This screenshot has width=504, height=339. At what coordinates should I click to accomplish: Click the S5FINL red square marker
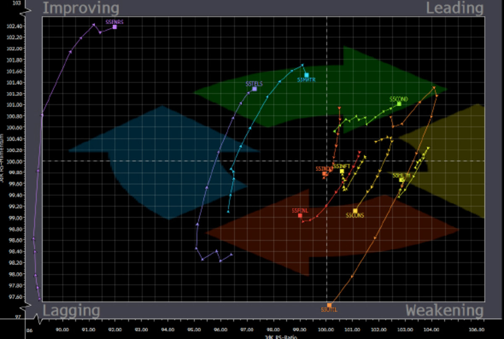(x=300, y=215)
